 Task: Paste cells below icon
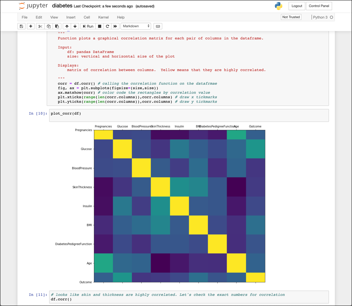point(57,26)
